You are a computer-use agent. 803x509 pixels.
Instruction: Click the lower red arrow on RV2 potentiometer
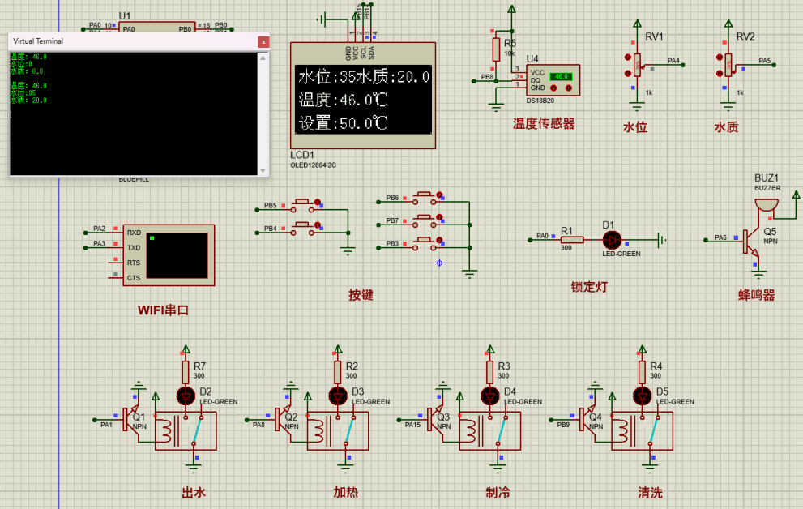click(720, 74)
